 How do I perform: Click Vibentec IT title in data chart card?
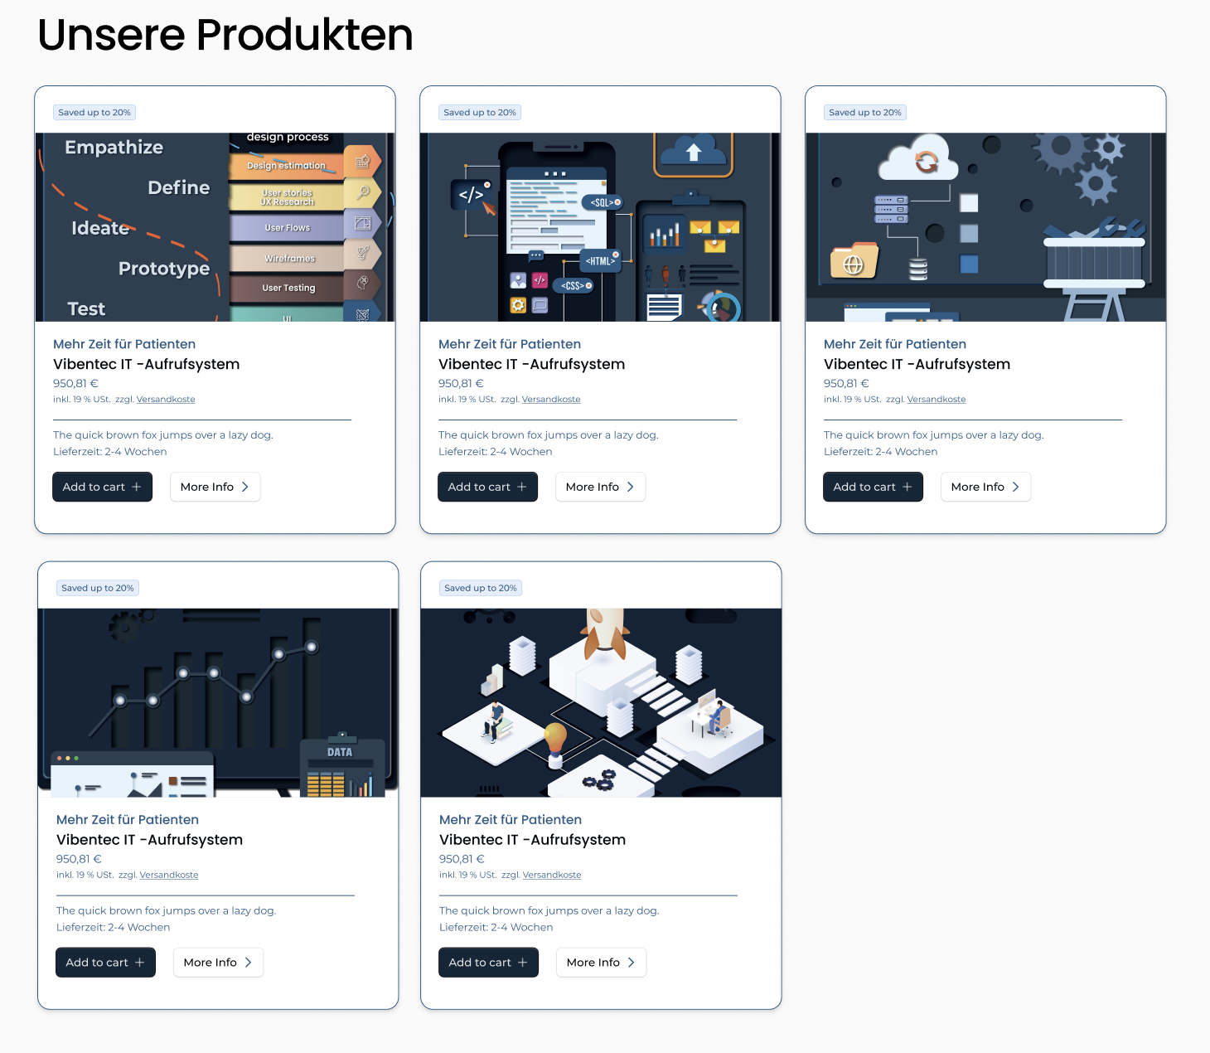click(x=149, y=840)
